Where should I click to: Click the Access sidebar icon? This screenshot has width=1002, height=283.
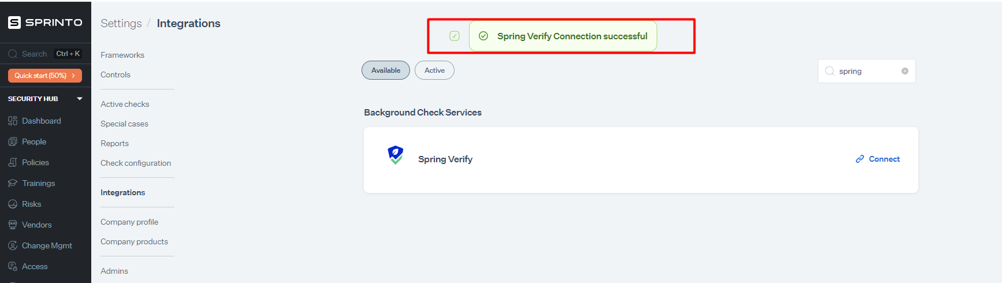[13, 266]
